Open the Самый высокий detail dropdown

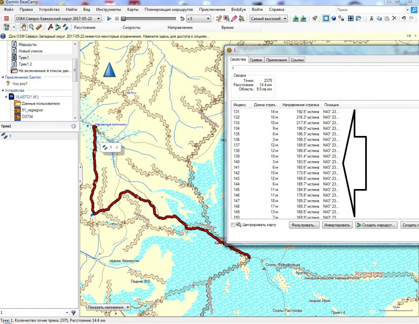[x=269, y=18]
